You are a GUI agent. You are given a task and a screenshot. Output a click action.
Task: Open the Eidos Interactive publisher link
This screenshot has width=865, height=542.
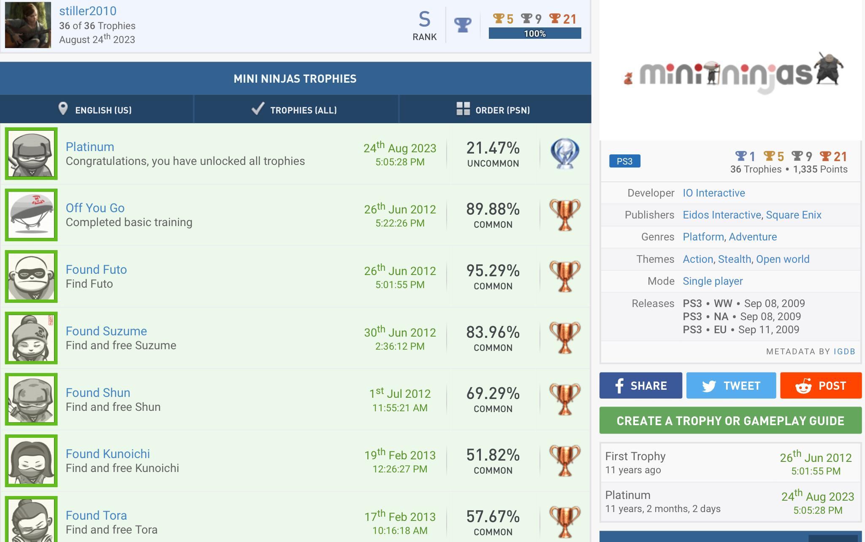[722, 215]
